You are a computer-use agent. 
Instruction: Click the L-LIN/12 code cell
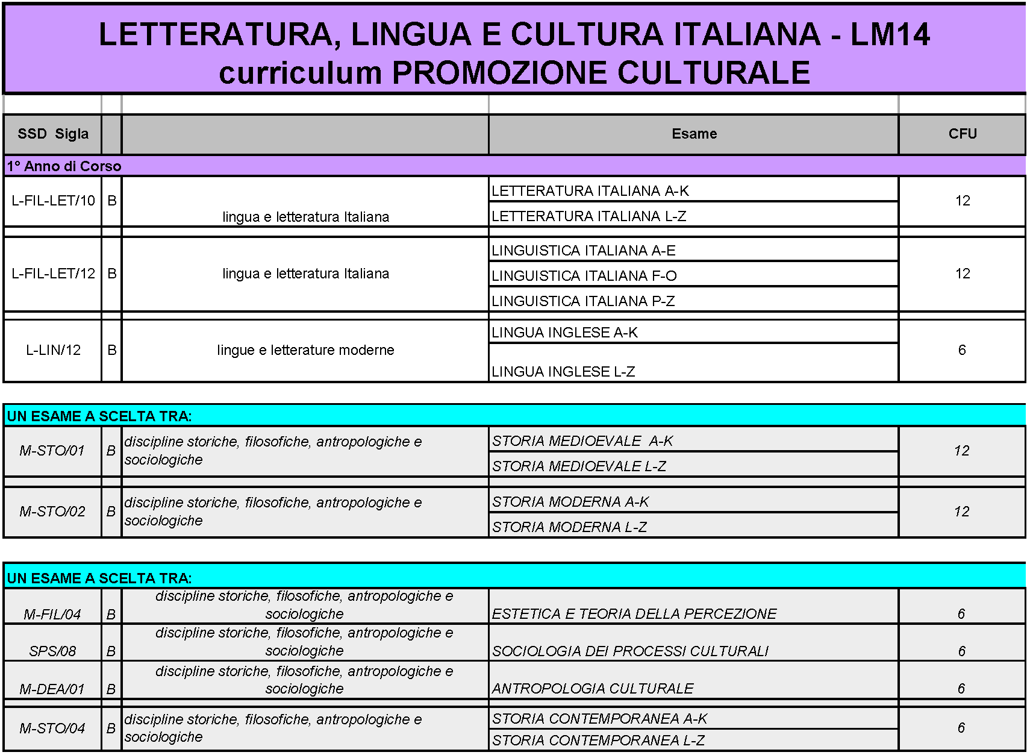(x=53, y=350)
